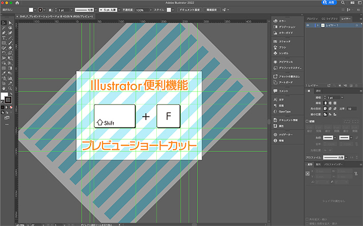The height and width of the screenshot is (226, 363).
Task: Enable 線幅と効果を拡大・縮小 checkbox
Action: point(307,223)
